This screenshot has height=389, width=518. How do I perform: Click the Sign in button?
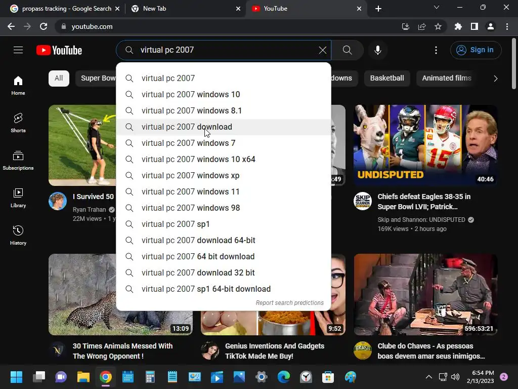tap(476, 50)
